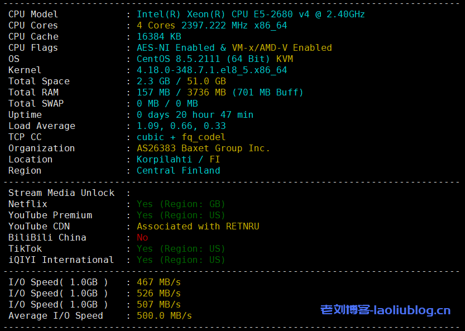Click the CPU Cores label
Screen dimensions: 465x331
coord(33,26)
